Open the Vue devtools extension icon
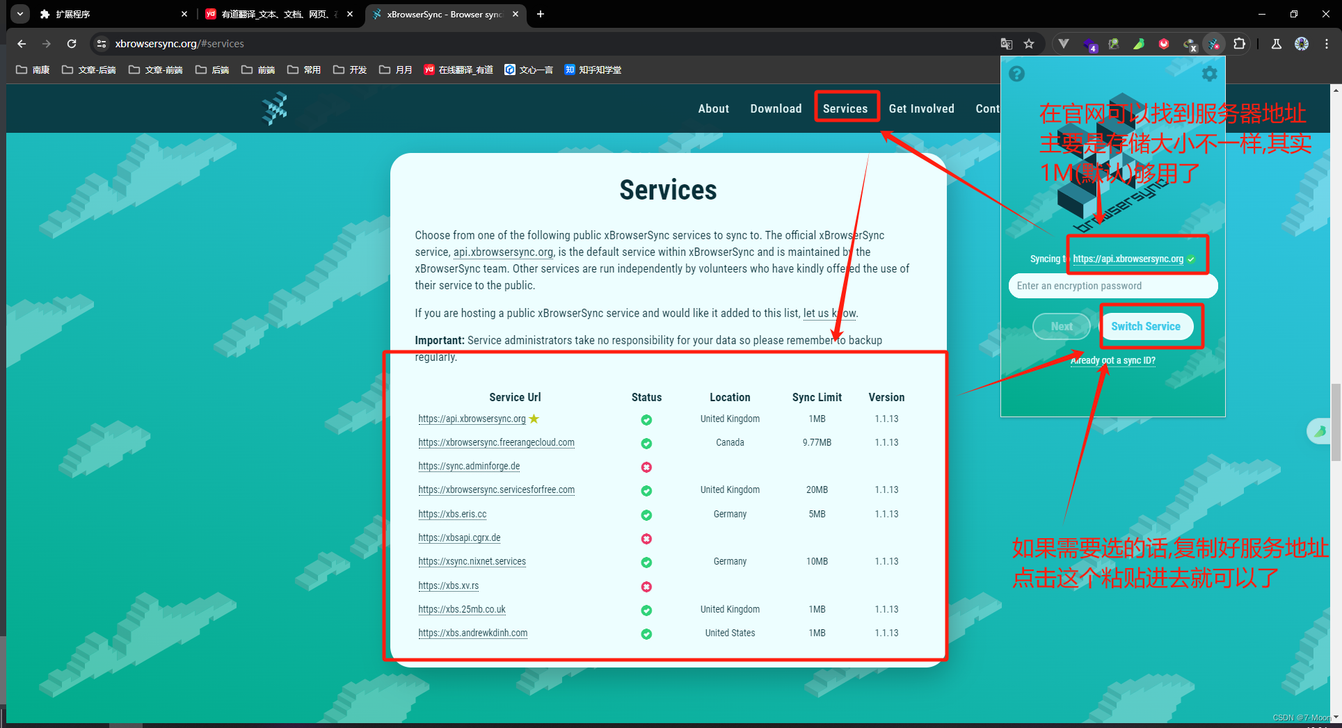 point(1064,44)
